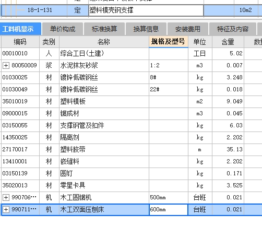Edit the 塑料模壳钢支撑 name field
The height and width of the screenshot is (227, 262).
[146, 10]
